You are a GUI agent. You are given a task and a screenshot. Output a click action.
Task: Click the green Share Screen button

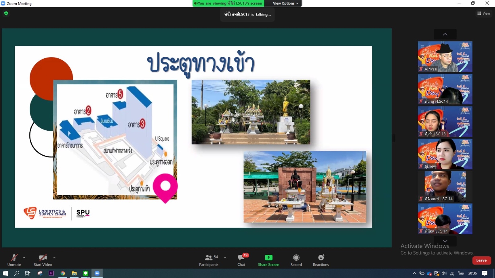(268, 260)
